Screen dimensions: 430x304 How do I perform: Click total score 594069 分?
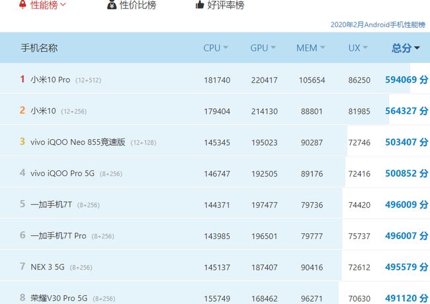pyautogui.click(x=406, y=79)
